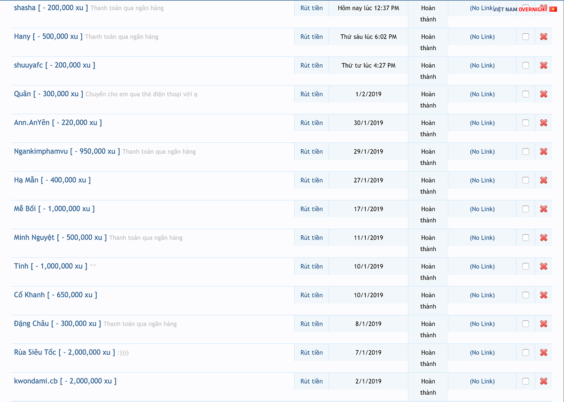Click the Vietnam flag icon at top right
The width and height of the screenshot is (564, 402).
click(x=553, y=9)
